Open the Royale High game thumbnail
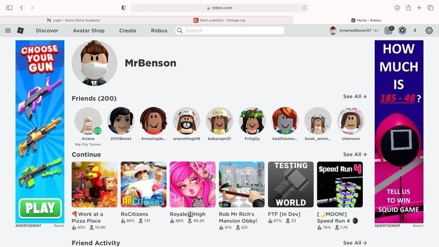Viewport: 439px width, 247px height. point(193,184)
